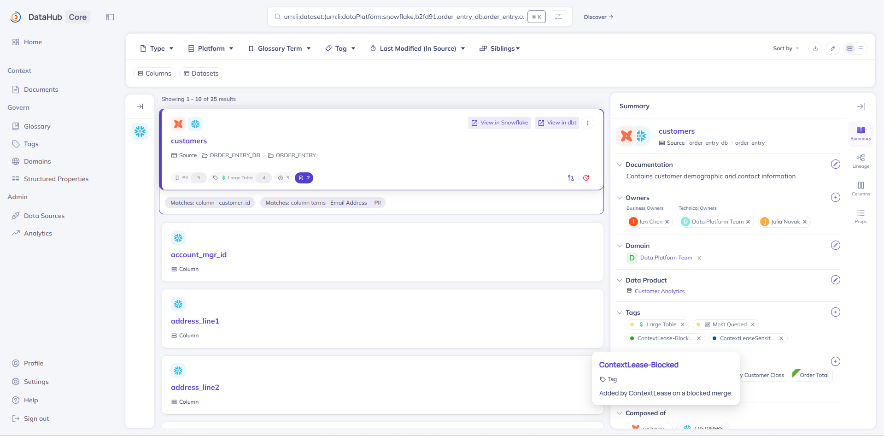Viewport: 884px width, 436px height.
Task: Edit the Domain section
Action: [x=836, y=245]
